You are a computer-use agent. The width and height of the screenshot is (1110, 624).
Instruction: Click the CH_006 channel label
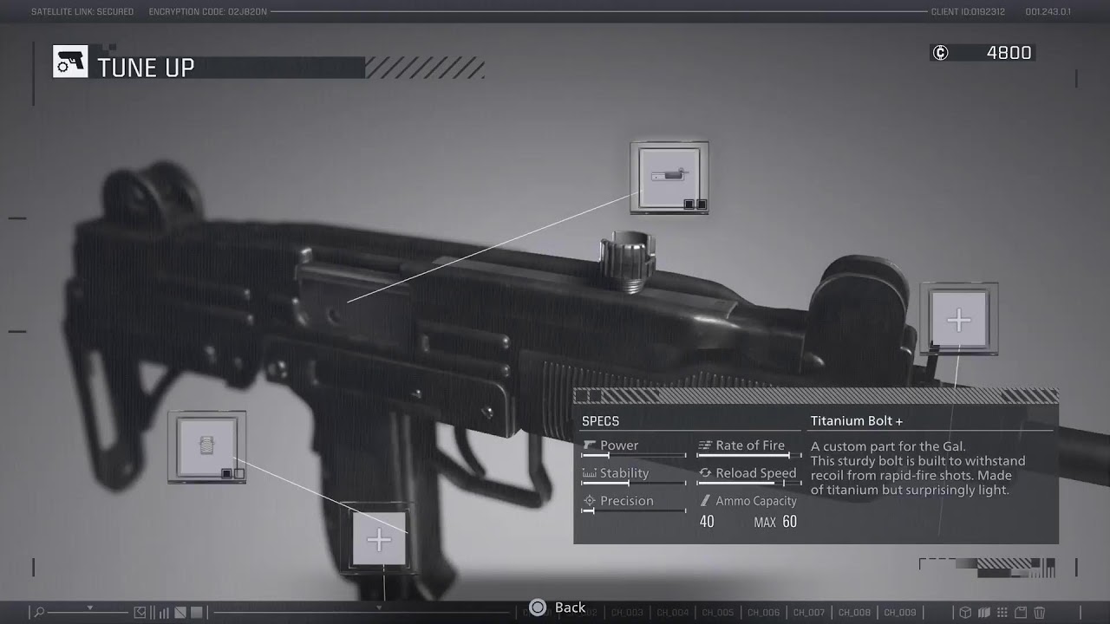pyautogui.click(x=763, y=613)
